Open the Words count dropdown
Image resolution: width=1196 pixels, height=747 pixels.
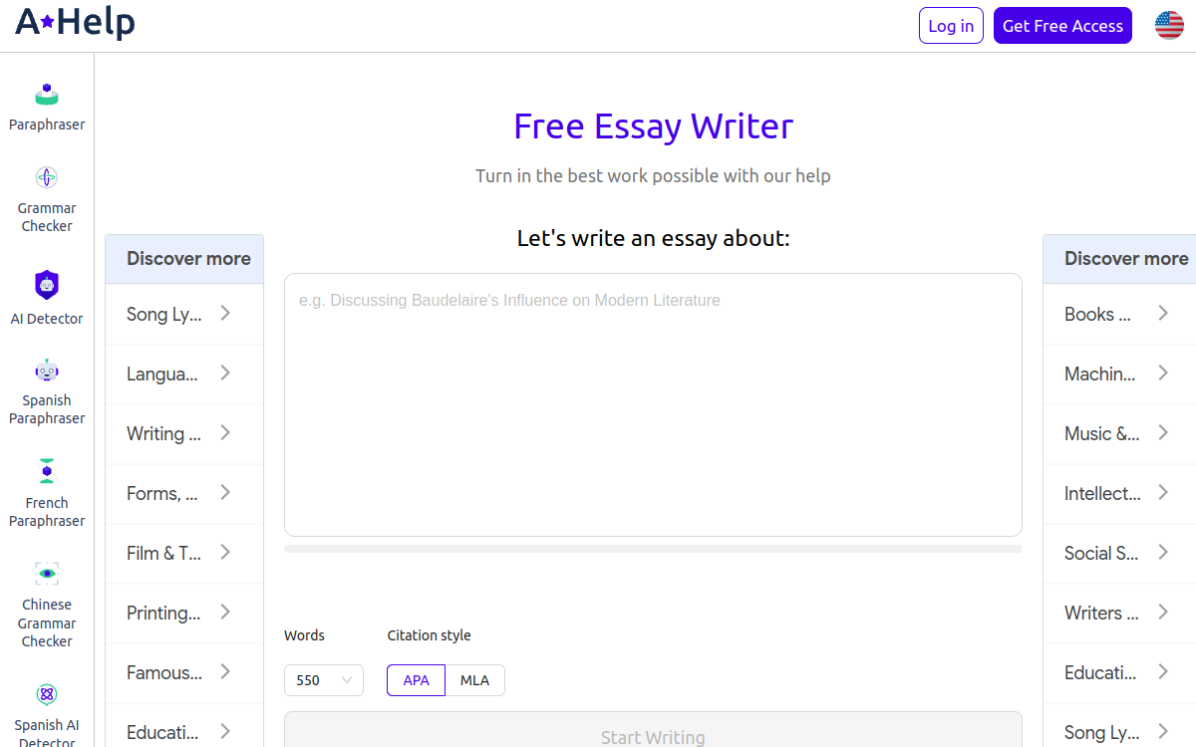pyautogui.click(x=324, y=680)
